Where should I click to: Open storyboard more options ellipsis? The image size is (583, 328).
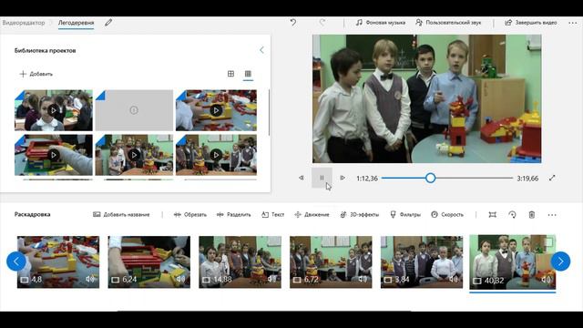pos(552,215)
